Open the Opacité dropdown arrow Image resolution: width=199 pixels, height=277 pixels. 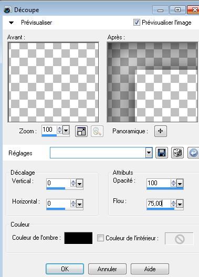(x=180, y=184)
